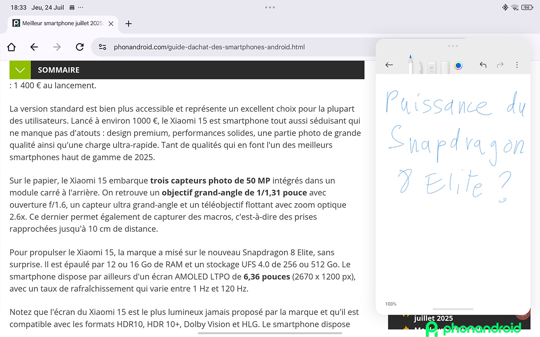The image size is (540, 337).
Task: Open the color picker wheel
Action: point(459,66)
